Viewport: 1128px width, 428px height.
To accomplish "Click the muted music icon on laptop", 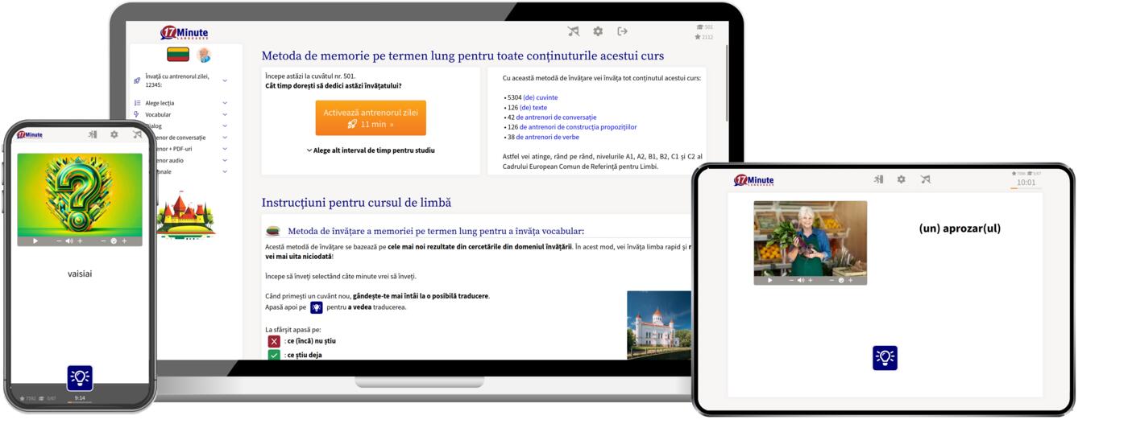I will point(573,31).
